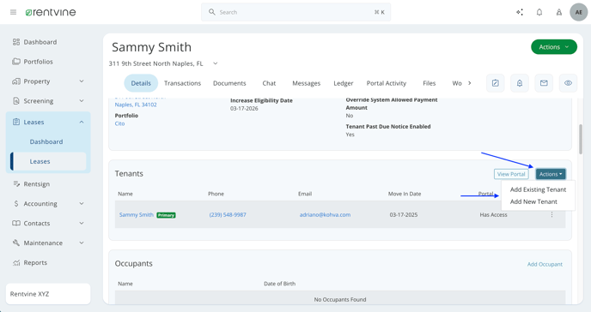Open the sparkle icon in top bar
591x312 pixels.
pos(520,12)
